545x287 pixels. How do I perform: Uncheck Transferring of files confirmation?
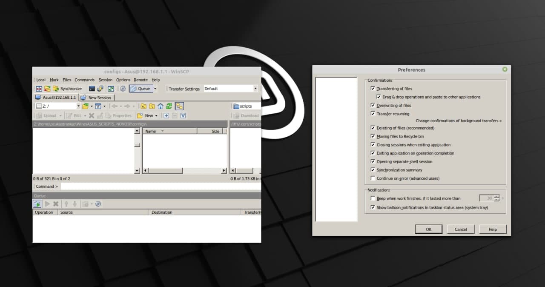click(373, 89)
